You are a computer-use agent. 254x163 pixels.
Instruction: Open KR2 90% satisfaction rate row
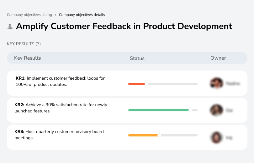127,110
